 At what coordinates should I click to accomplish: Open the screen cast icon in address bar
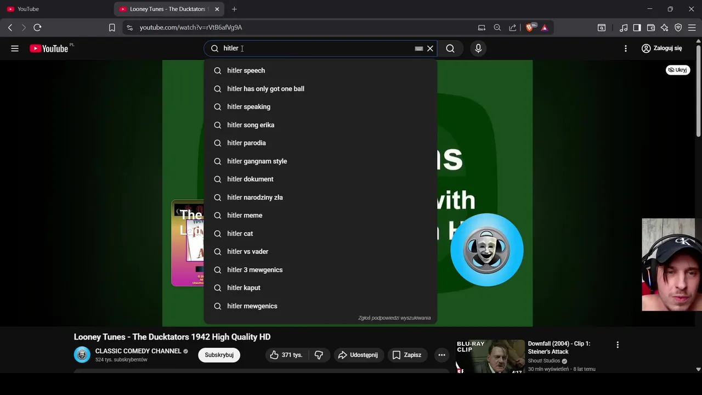point(482,27)
